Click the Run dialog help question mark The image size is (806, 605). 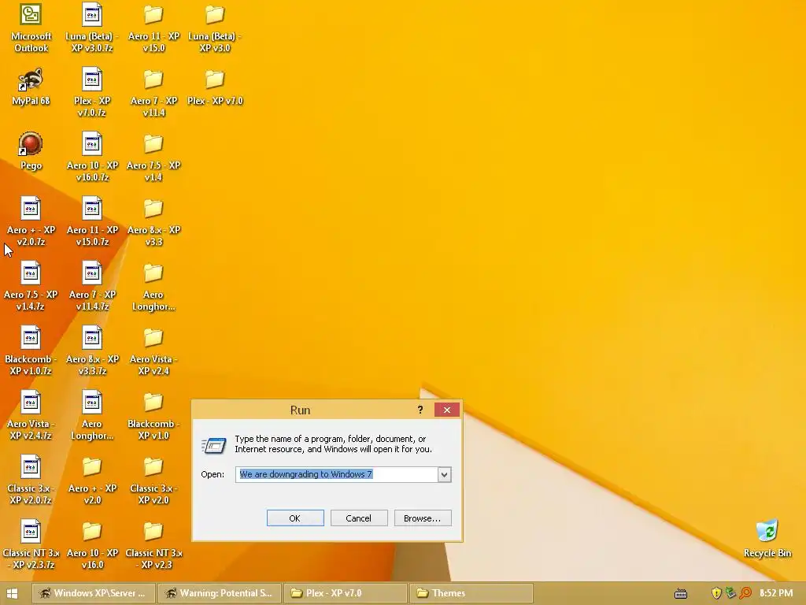coord(420,410)
